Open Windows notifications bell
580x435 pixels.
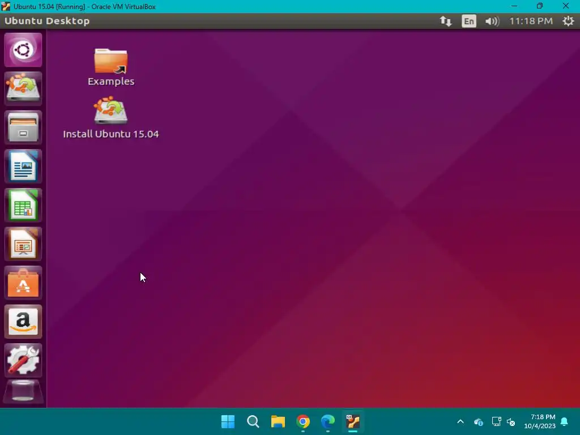[565, 421]
